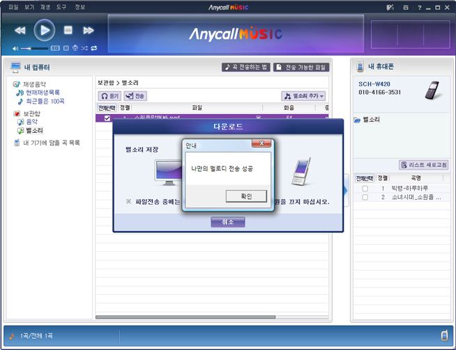Click the 곡명 column header in the phone list

(416, 178)
